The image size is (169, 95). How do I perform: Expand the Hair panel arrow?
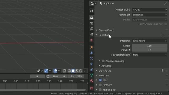point(97,80)
